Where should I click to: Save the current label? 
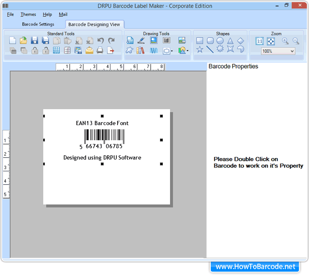click(x=34, y=41)
